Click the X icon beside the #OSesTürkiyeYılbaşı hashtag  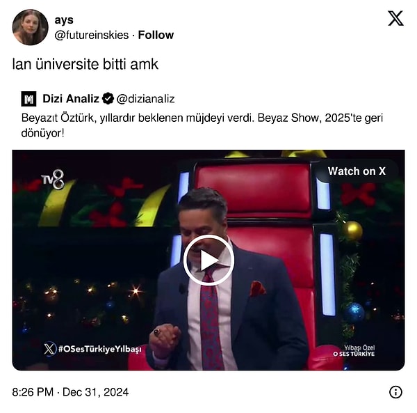tap(50, 349)
